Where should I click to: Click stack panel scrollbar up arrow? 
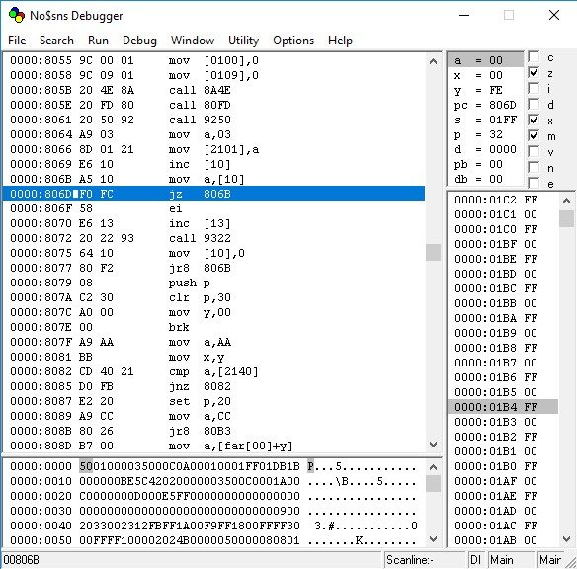566,201
